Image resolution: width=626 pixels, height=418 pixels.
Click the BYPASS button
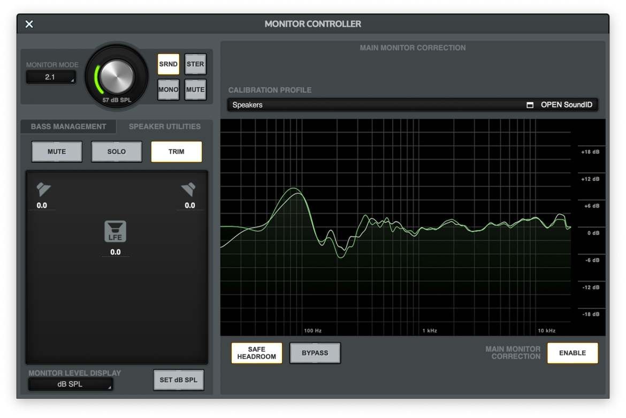(x=315, y=353)
